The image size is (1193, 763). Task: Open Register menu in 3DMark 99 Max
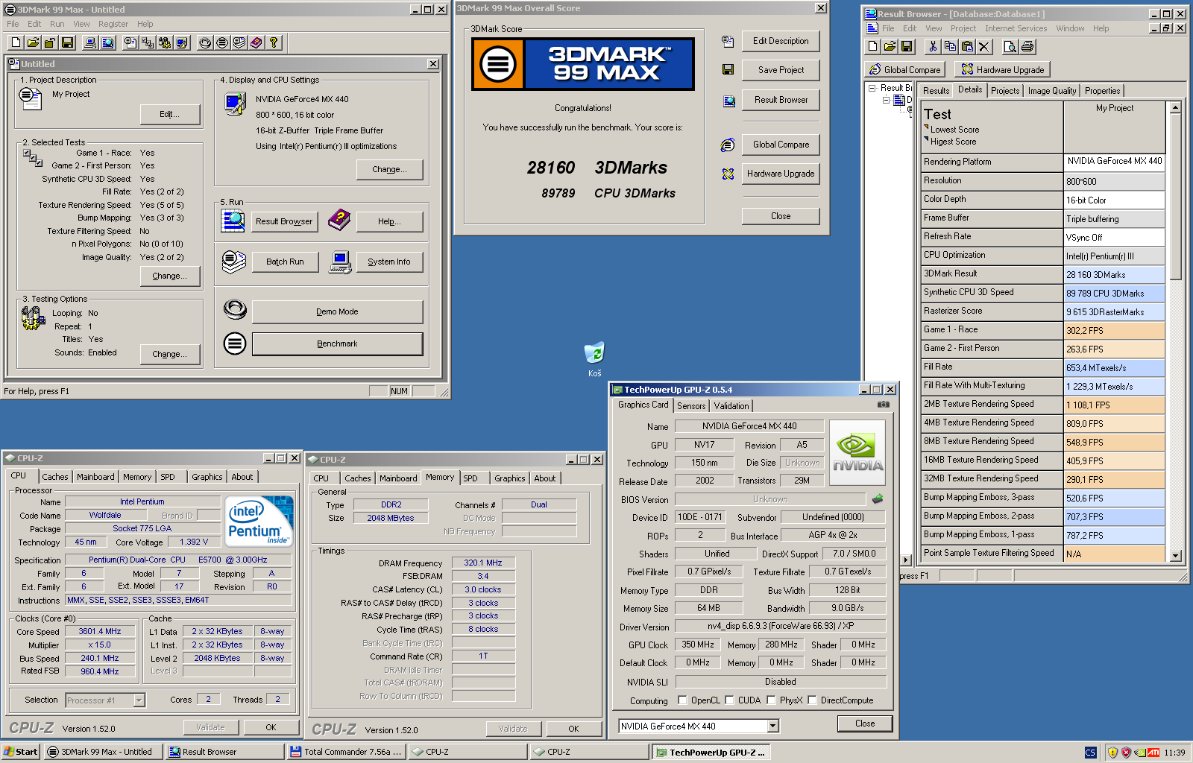coord(113,24)
